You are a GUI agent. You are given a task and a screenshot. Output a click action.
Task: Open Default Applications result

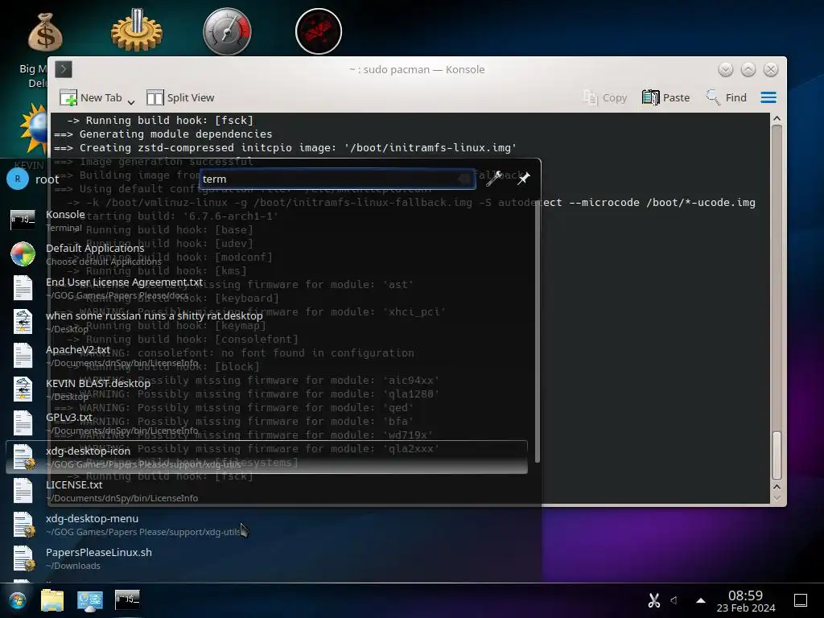tap(266, 254)
